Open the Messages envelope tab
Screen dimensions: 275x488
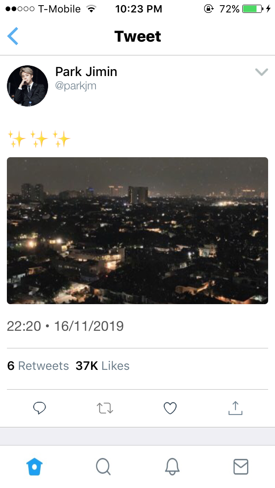pos(241,466)
